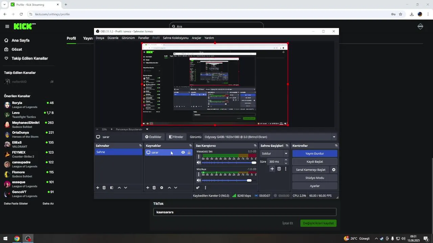Screen dimensions: 433x243
Task: Toggle lock on sarar source
Action: pyautogui.click(x=189, y=153)
